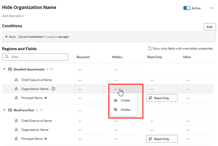Click override count circle beside NewFormTest
The height and width of the screenshot is (146, 218).
click(x=37, y=110)
